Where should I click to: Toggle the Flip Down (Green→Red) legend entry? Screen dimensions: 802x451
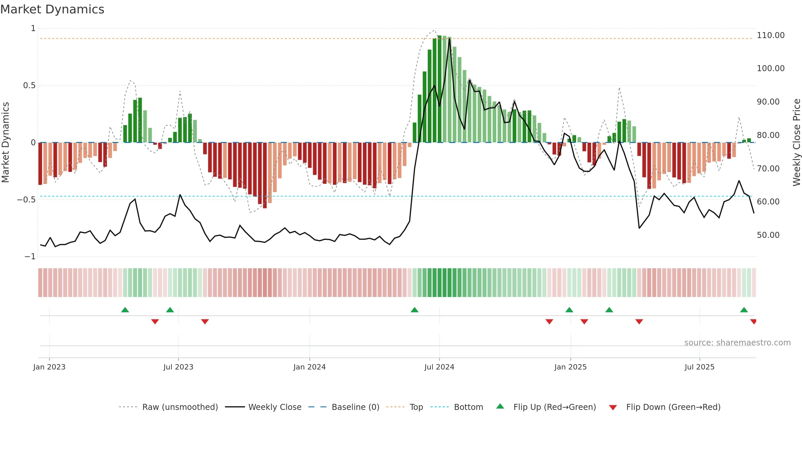[665, 407]
